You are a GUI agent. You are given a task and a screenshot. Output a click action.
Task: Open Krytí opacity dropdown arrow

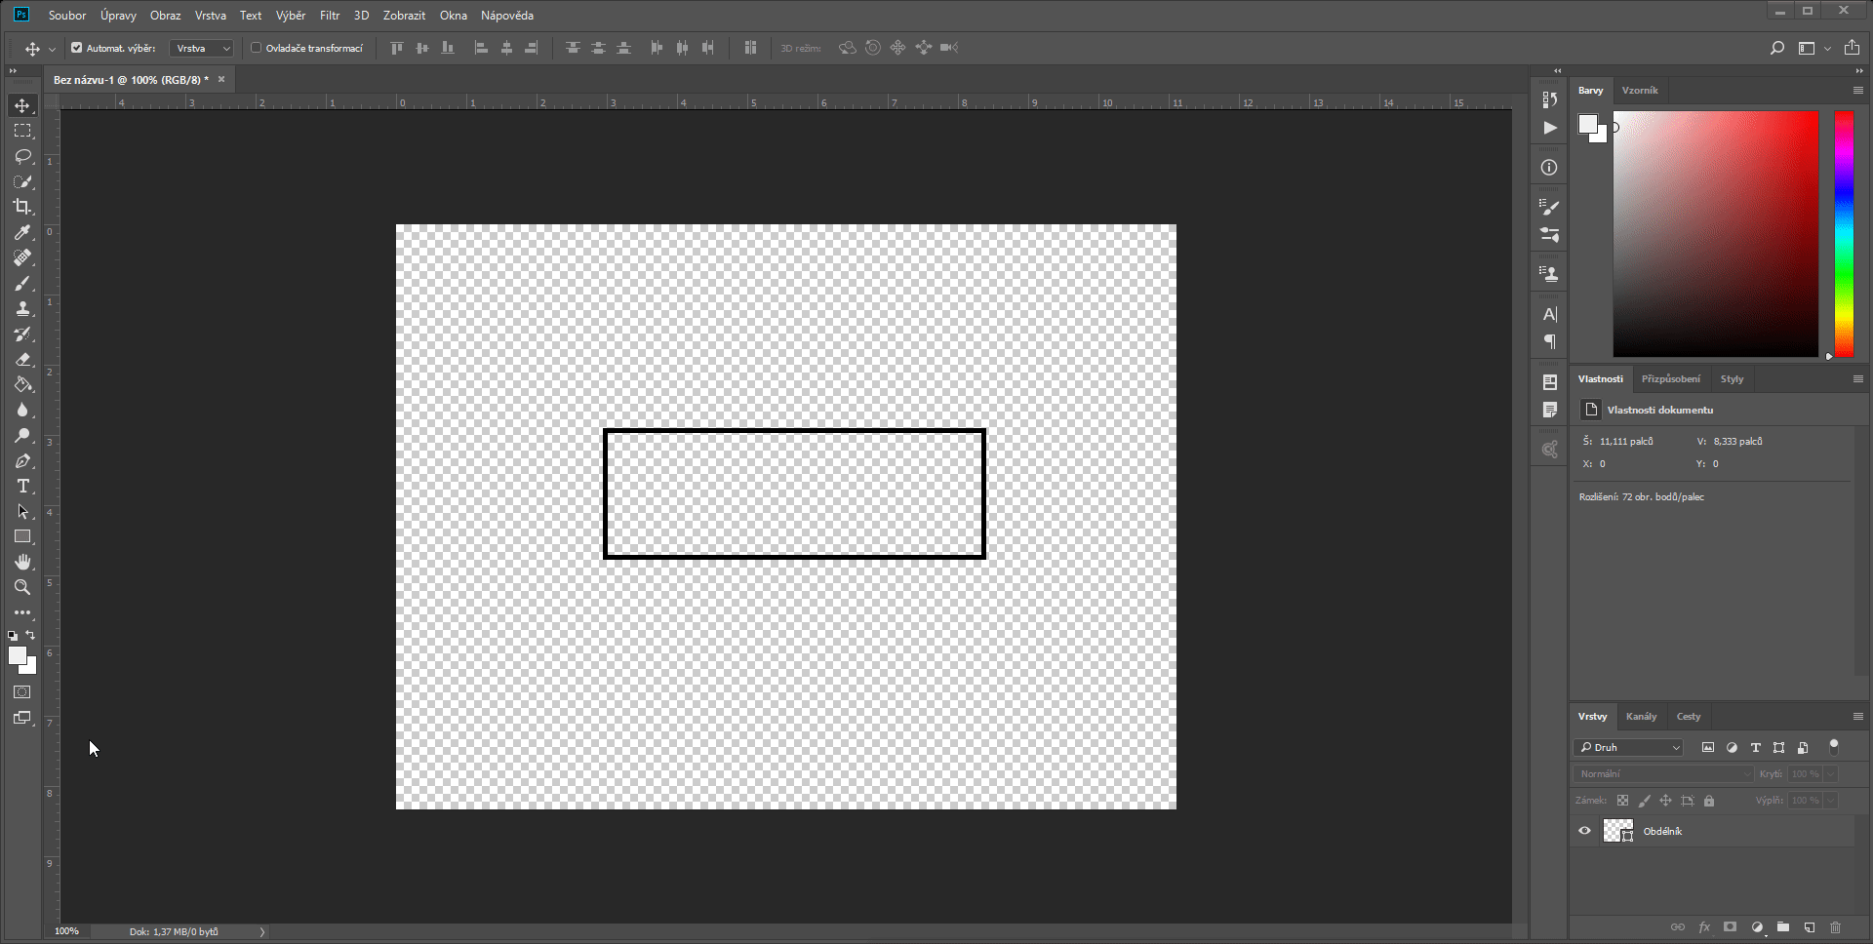point(1831,774)
